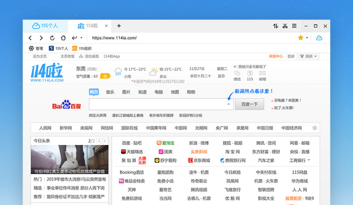Click the undo closed tab arrow icon
Viewport: 353px width, 205px height.
(x=74, y=38)
